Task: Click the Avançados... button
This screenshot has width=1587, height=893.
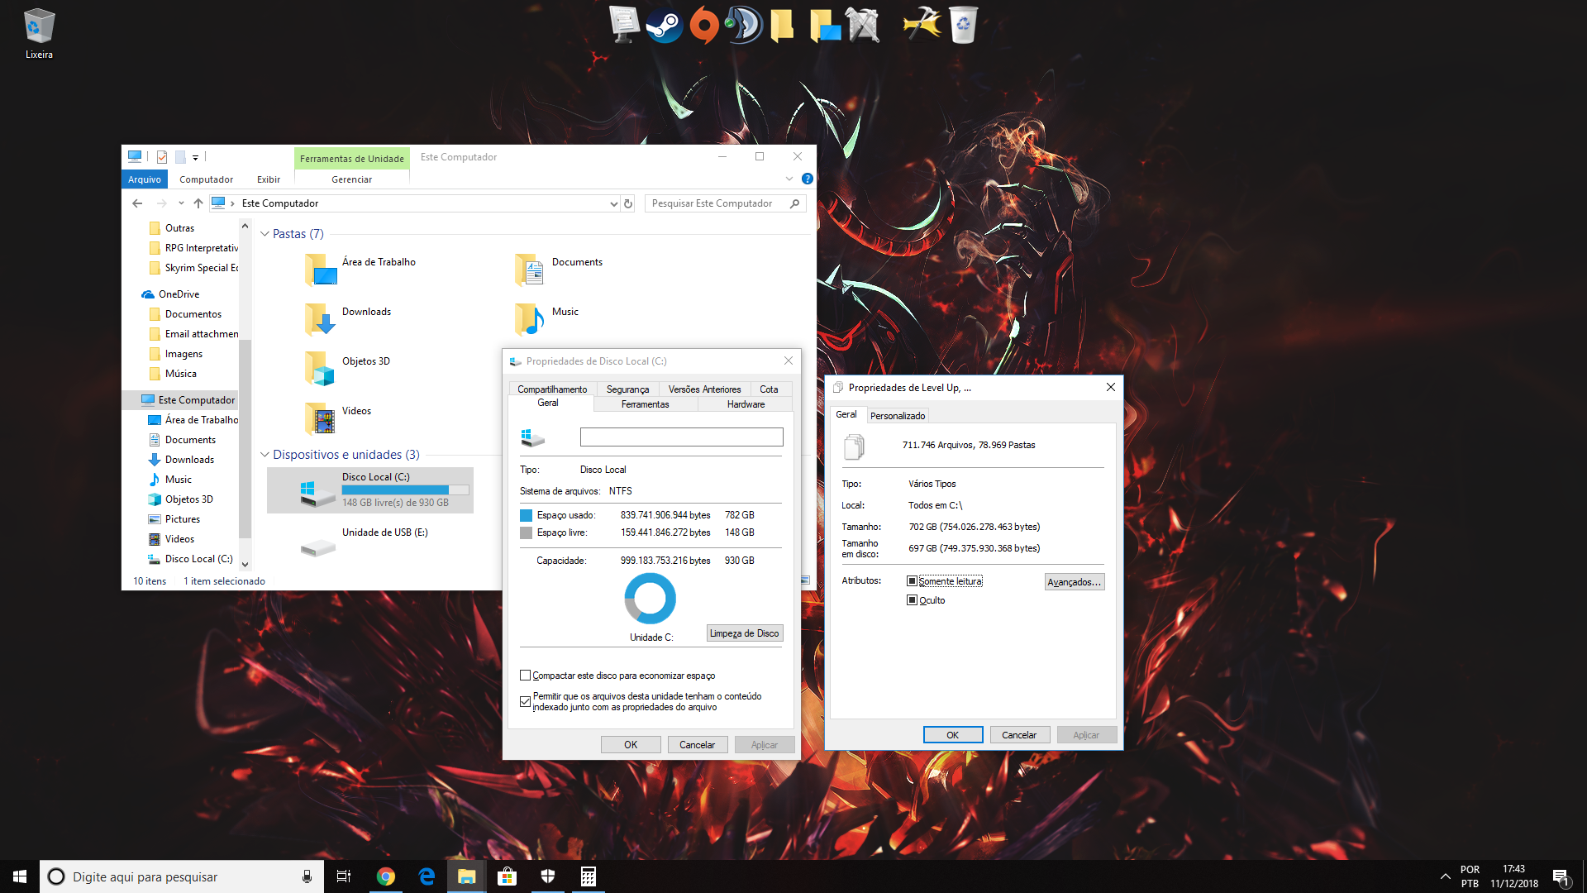Action: [1074, 582]
